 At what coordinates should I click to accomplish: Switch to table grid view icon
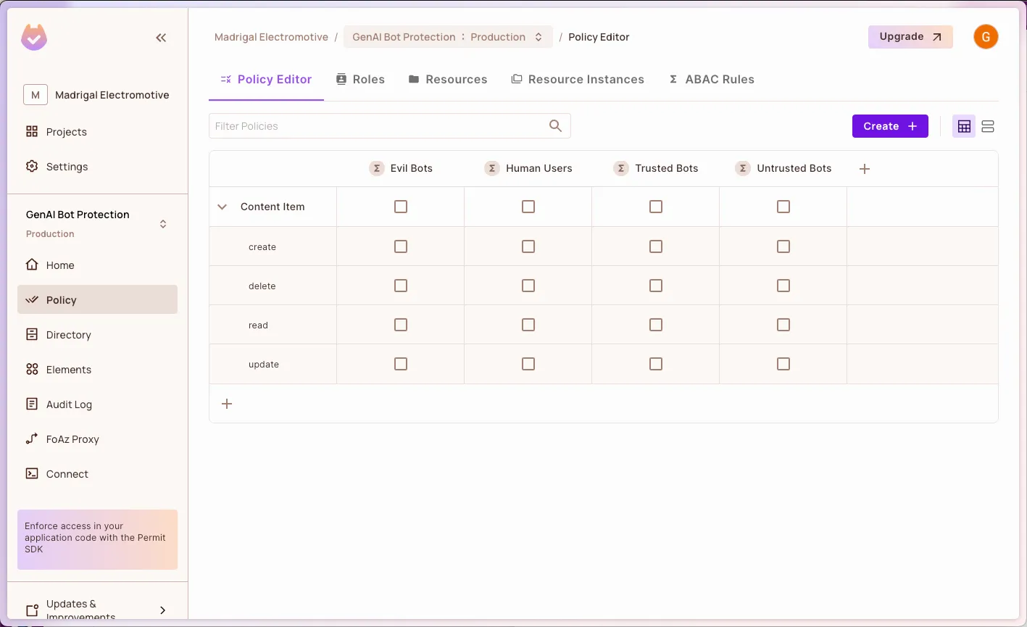click(964, 127)
